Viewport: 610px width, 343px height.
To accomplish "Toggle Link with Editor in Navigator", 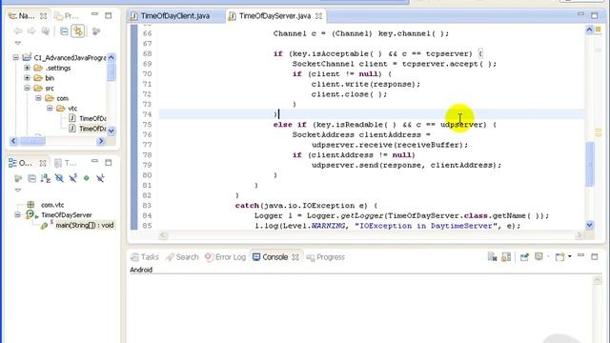I will pos(78,31).
